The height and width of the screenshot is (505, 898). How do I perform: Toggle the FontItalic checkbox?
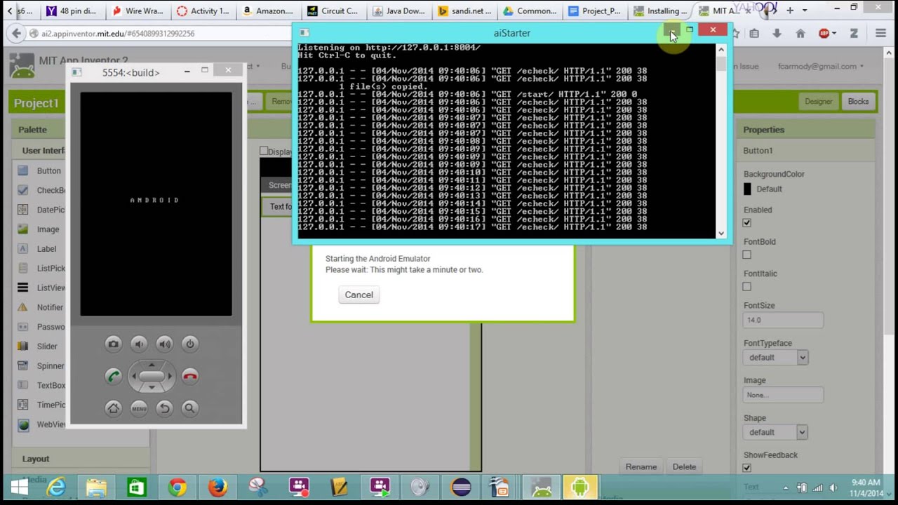point(746,286)
